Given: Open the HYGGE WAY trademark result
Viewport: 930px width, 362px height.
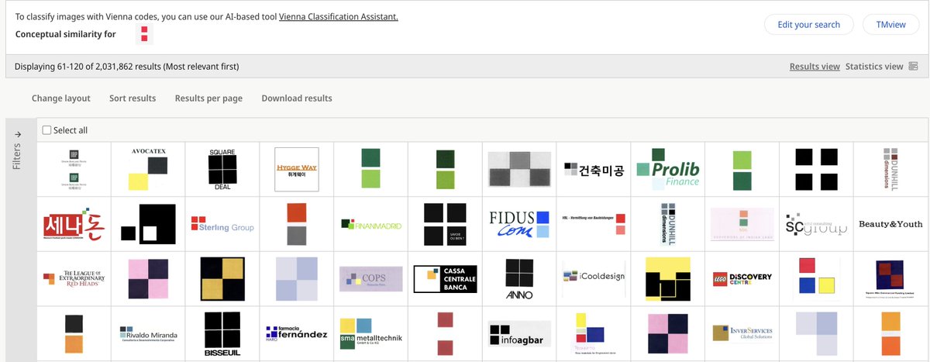Looking at the screenshot, I should pos(297,169).
